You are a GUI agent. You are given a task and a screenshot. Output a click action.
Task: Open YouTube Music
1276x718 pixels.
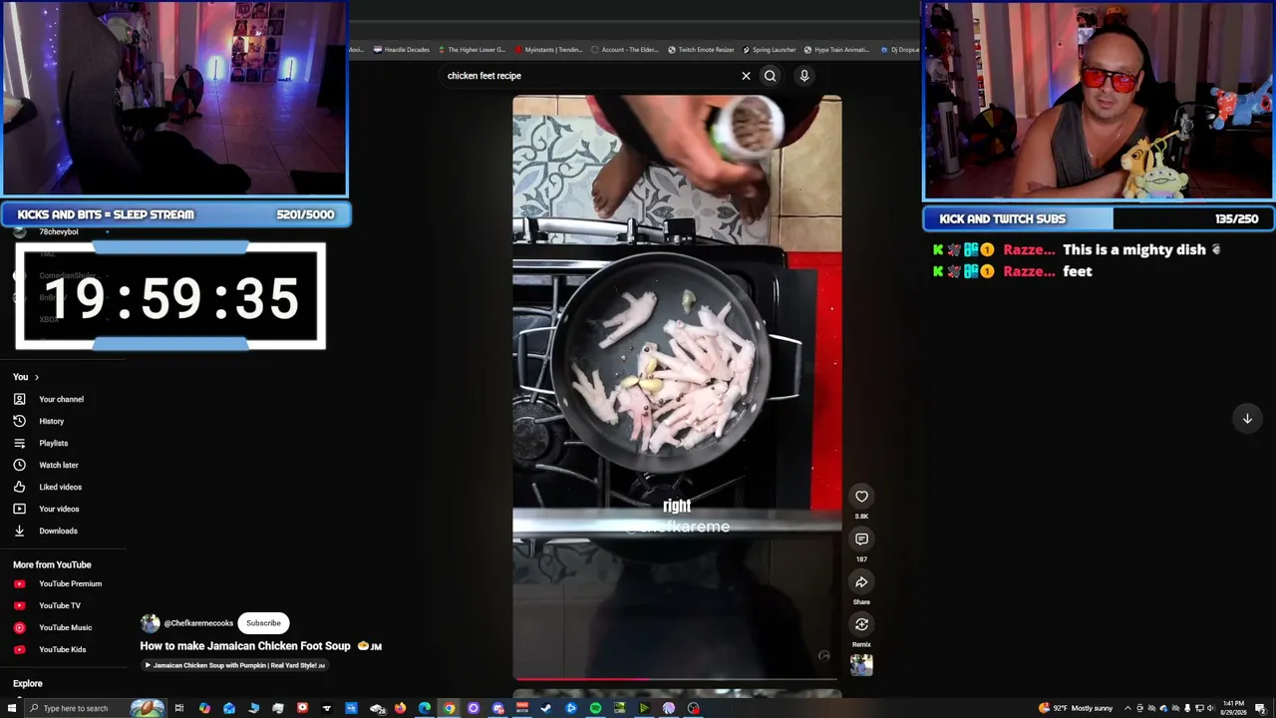pos(66,627)
